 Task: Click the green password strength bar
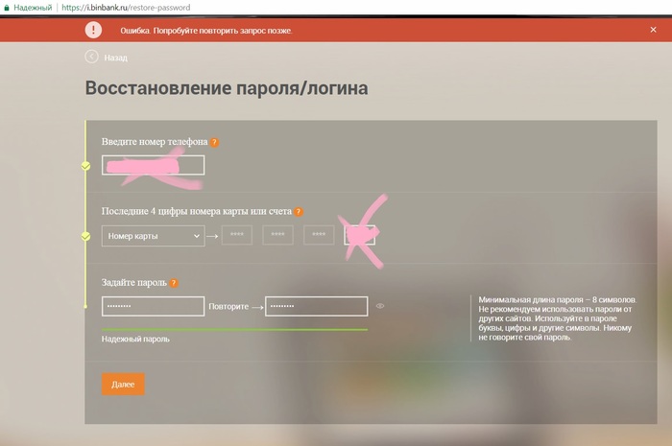pos(234,329)
